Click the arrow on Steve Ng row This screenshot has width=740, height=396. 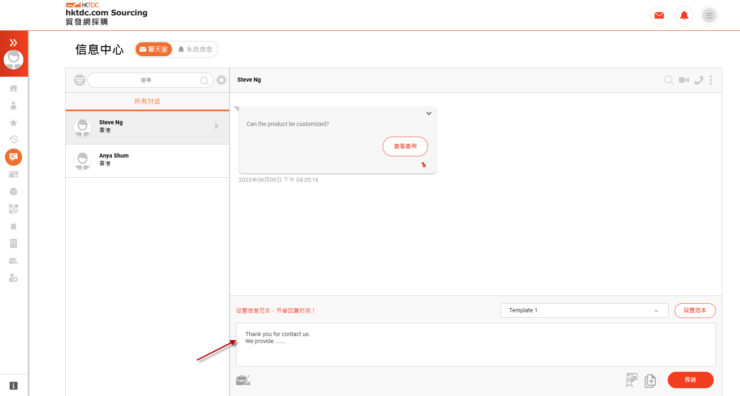pos(217,126)
